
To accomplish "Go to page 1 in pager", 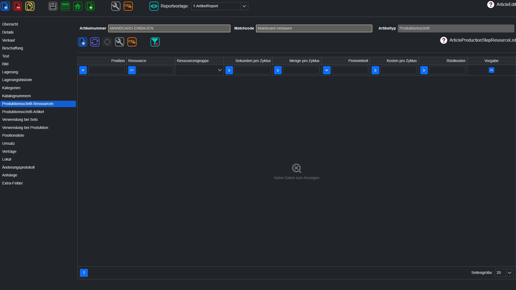I will [x=84, y=273].
